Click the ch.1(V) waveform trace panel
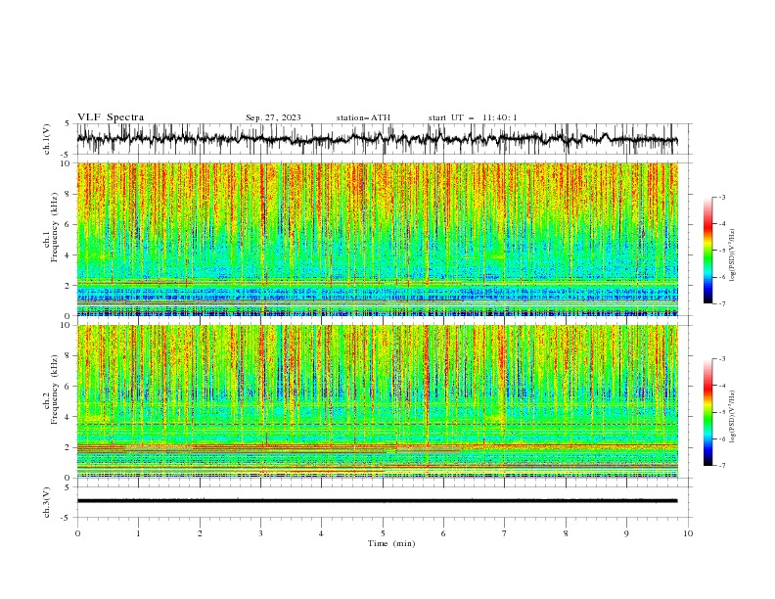This screenshot has width=775, height=599. [385, 139]
